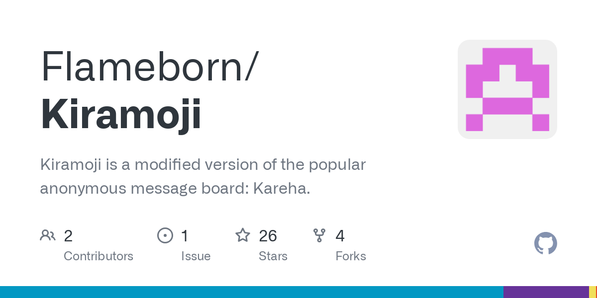Select the Contributors label
The image size is (597, 298).
[99, 256]
